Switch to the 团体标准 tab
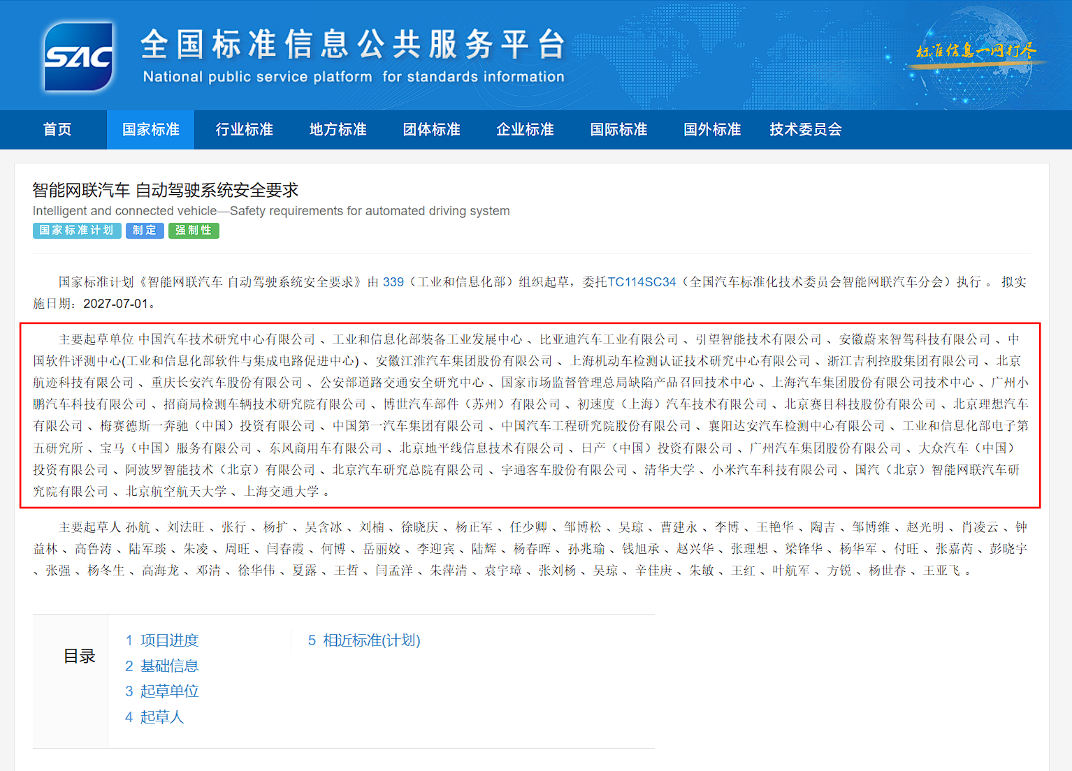 click(432, 130)
